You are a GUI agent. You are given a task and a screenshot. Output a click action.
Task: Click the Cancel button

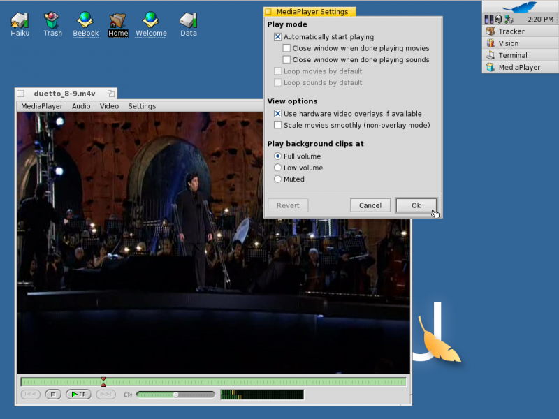tap(370, 205)
